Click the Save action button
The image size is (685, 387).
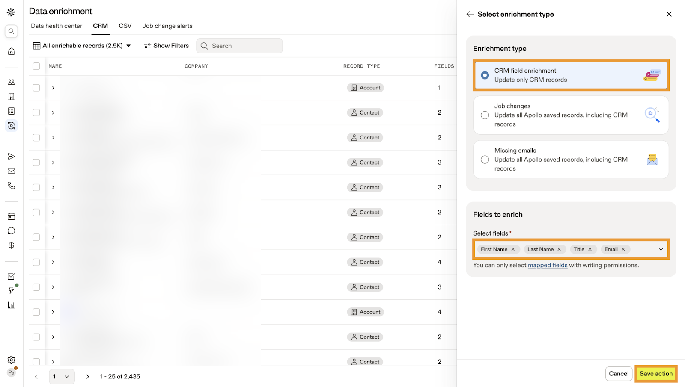click(x=656, y=374)
